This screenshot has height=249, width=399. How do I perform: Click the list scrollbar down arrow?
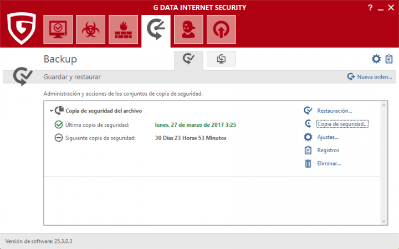pyautogui.click(x=383, y=221)
